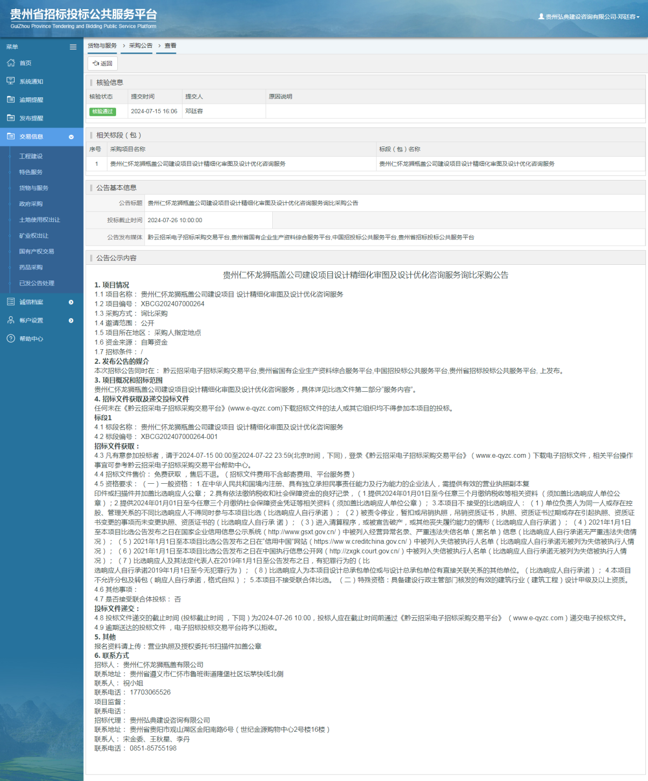Click the 逾期提醒 notification icon
This screenshot has width=648, height=781.
11,99
